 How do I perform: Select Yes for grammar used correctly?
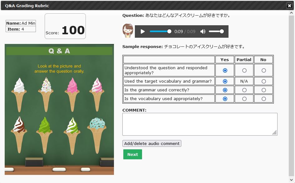pos(225,90)
